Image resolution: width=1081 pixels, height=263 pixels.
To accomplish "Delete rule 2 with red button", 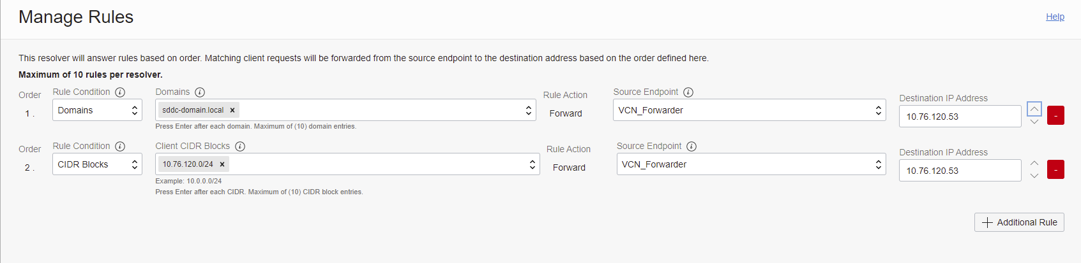I will [x=1055, y=170].
